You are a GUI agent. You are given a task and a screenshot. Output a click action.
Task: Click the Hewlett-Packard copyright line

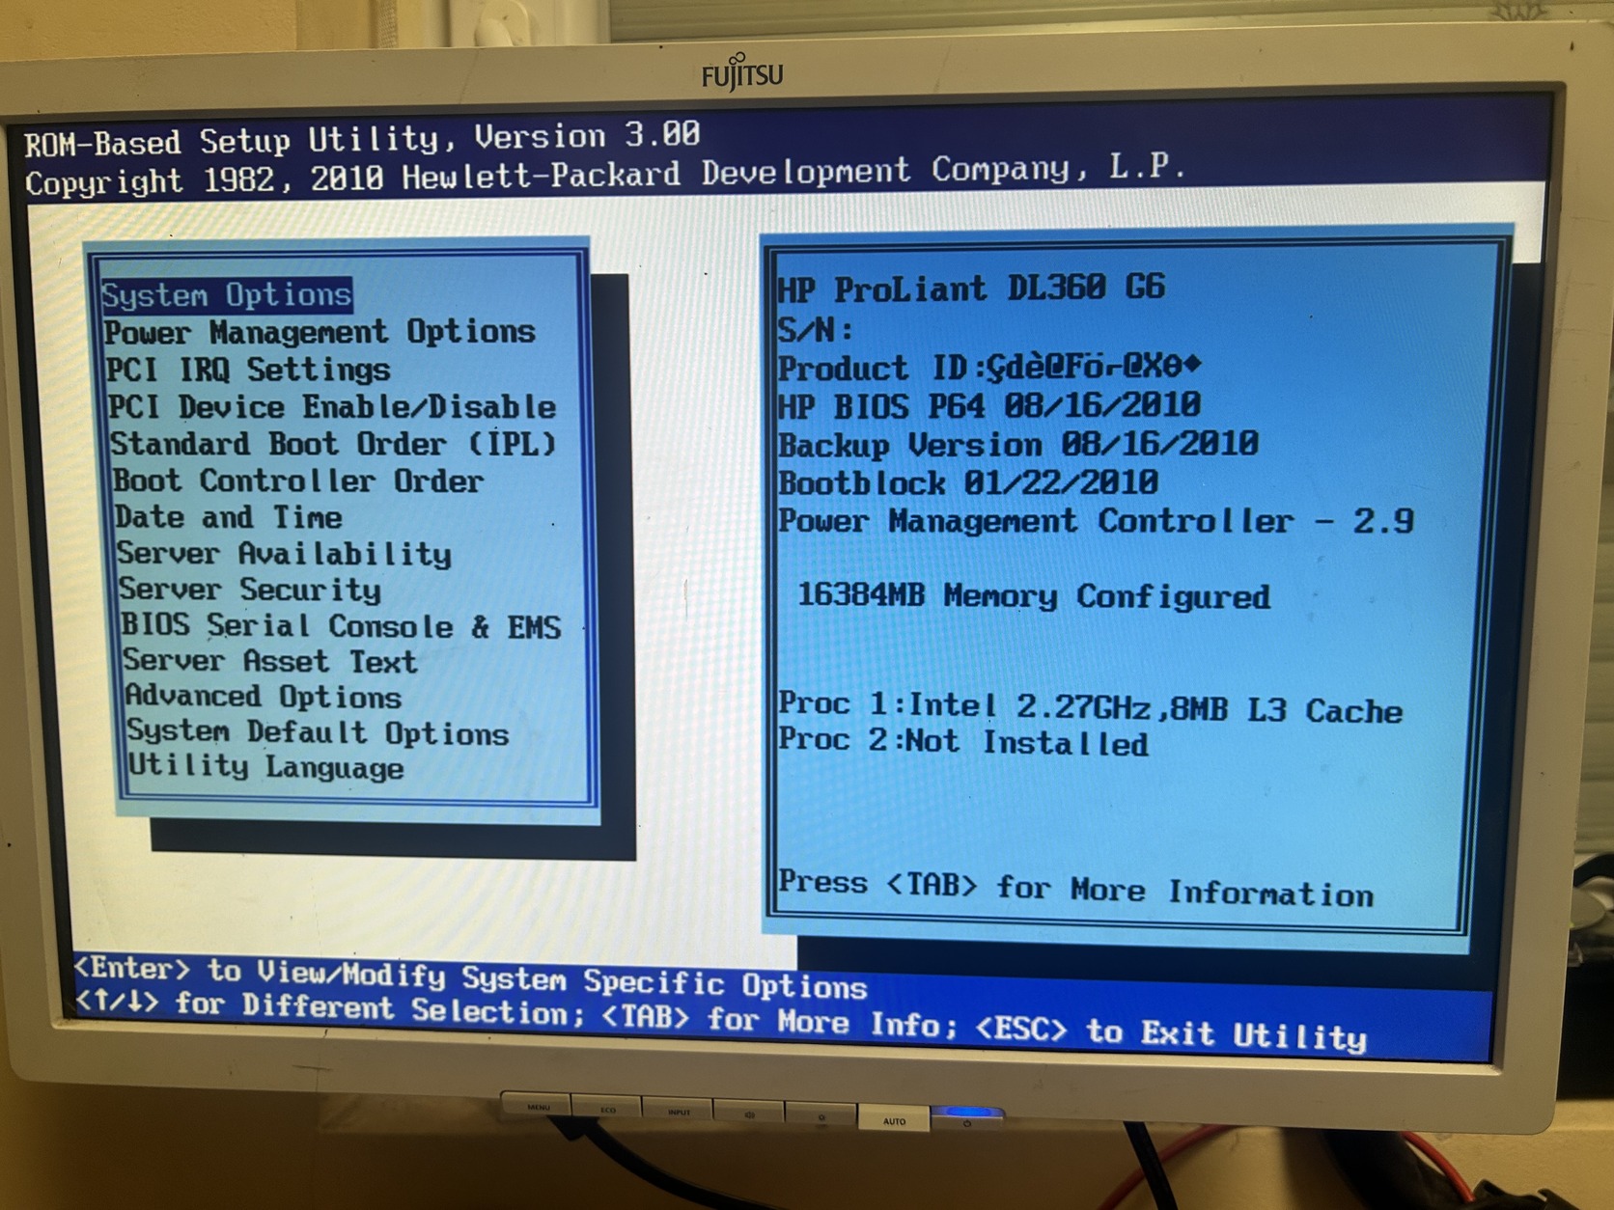(605, 175)
